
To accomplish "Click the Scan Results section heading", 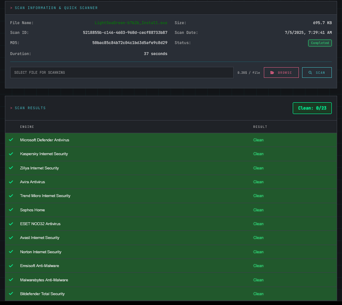I will pyautogui.click(x=30, y=108).
